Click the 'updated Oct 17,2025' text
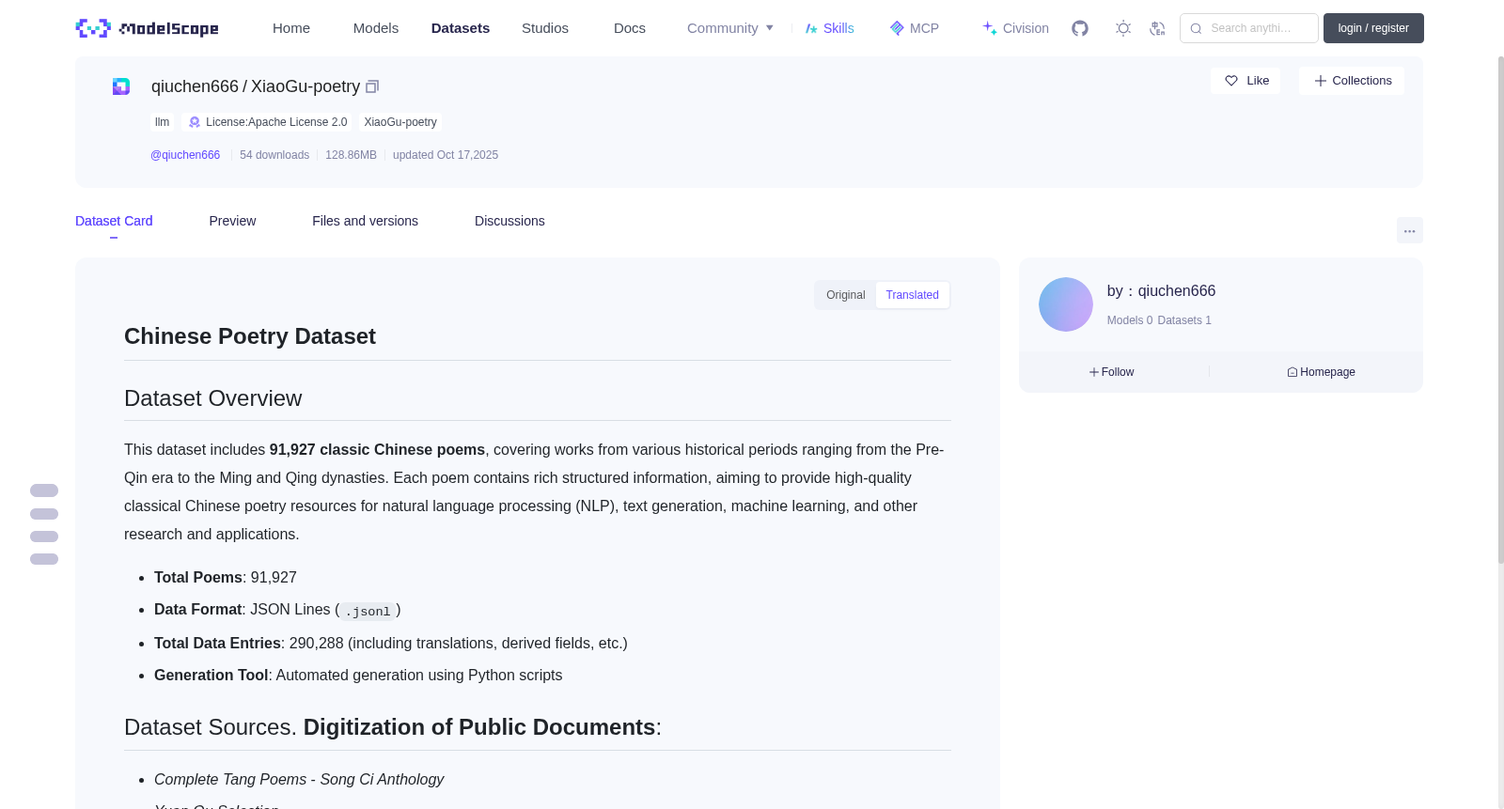1504x809 pixels. 446,155
